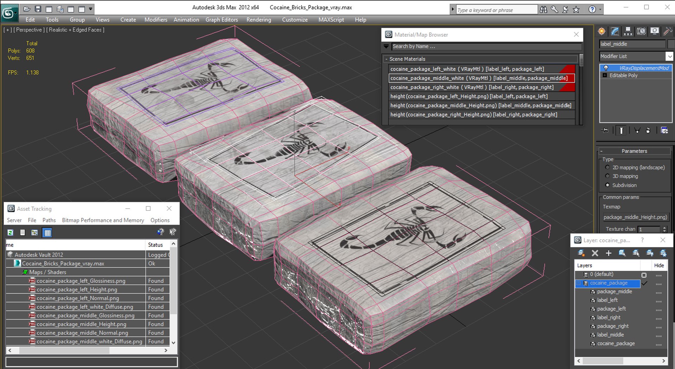Screen dimensions: 675x369
Task: Click the Save File toolbar icon
Action: point(38,9)
